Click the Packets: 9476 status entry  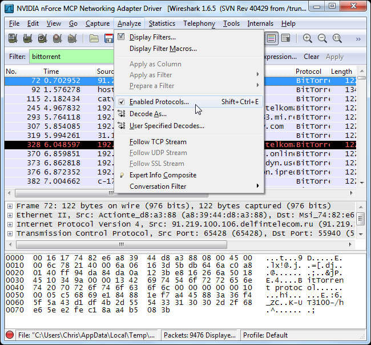coord(199,335)
